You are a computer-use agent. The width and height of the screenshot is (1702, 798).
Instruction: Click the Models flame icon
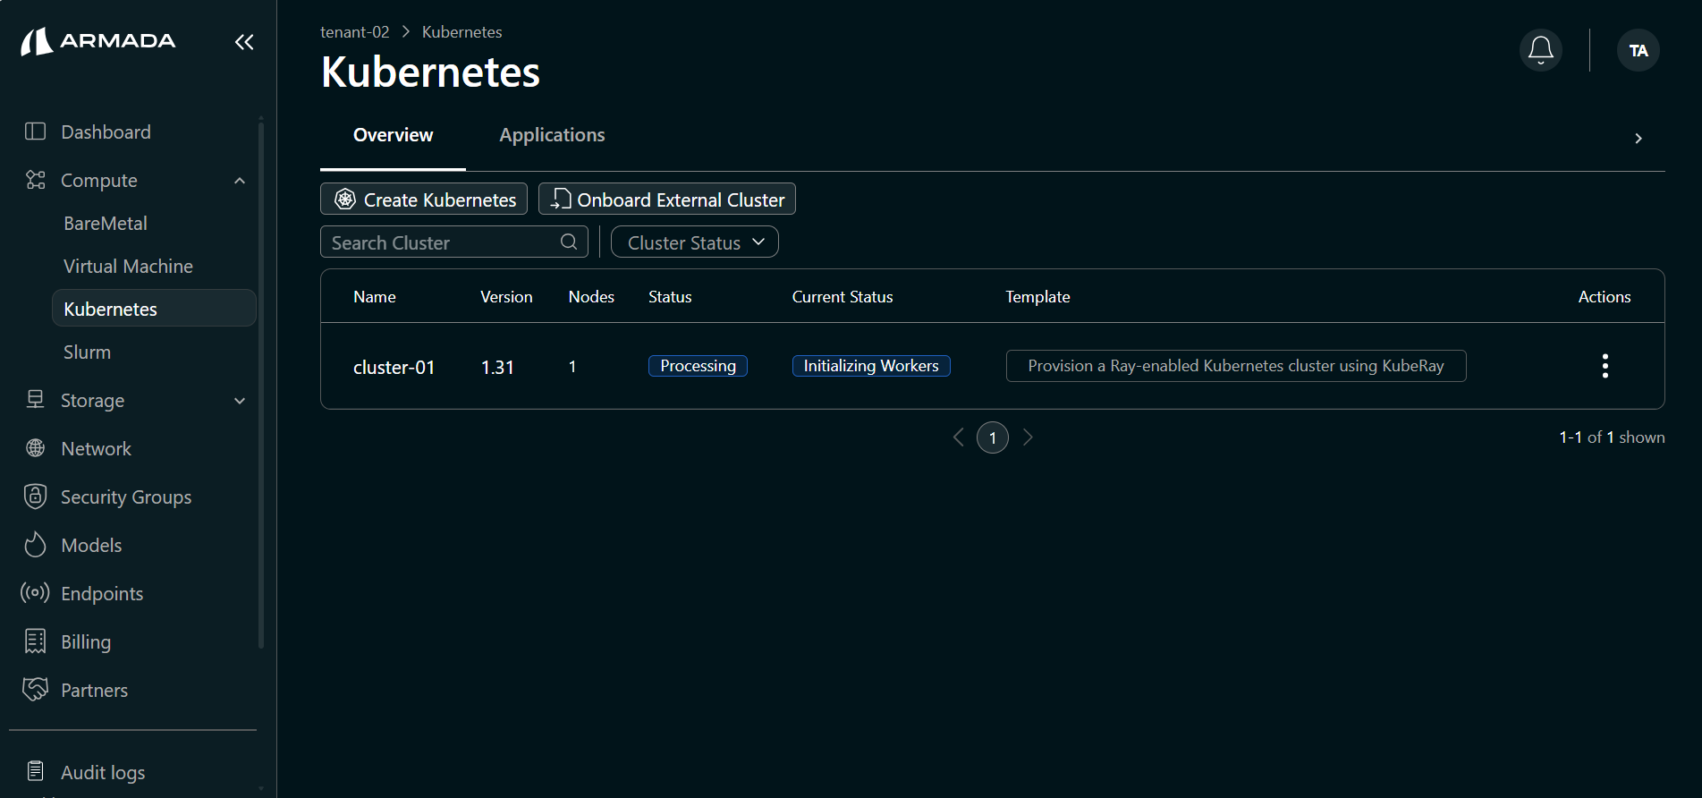coord(36,545)
